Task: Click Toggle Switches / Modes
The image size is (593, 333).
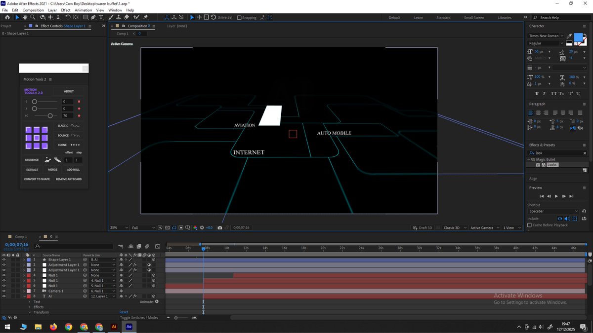Action: (139, 318)
